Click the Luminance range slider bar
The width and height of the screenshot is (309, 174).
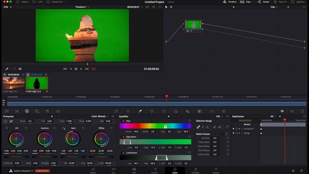(155, 158)
